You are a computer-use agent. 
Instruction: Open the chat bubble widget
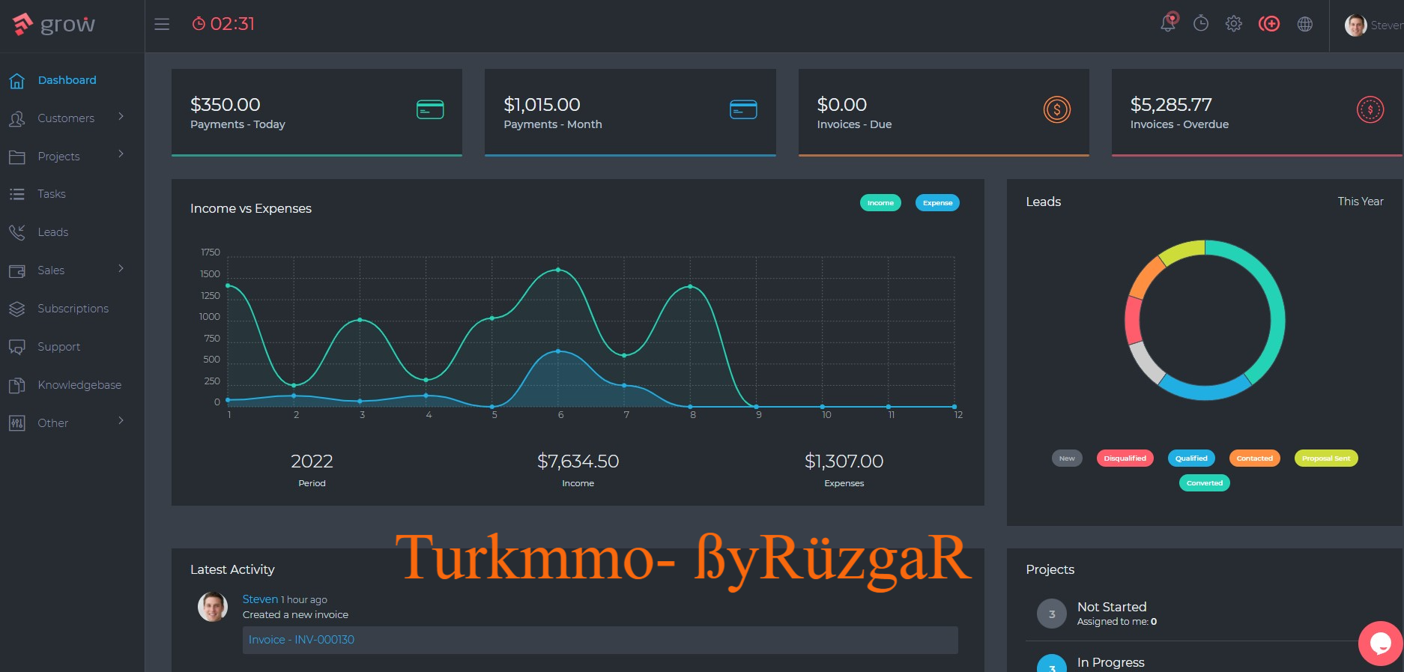click(x=1380, y=643)
